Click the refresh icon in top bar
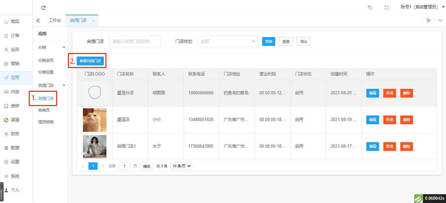The height and width of the screenshot is (203, 446). point(43,7)
